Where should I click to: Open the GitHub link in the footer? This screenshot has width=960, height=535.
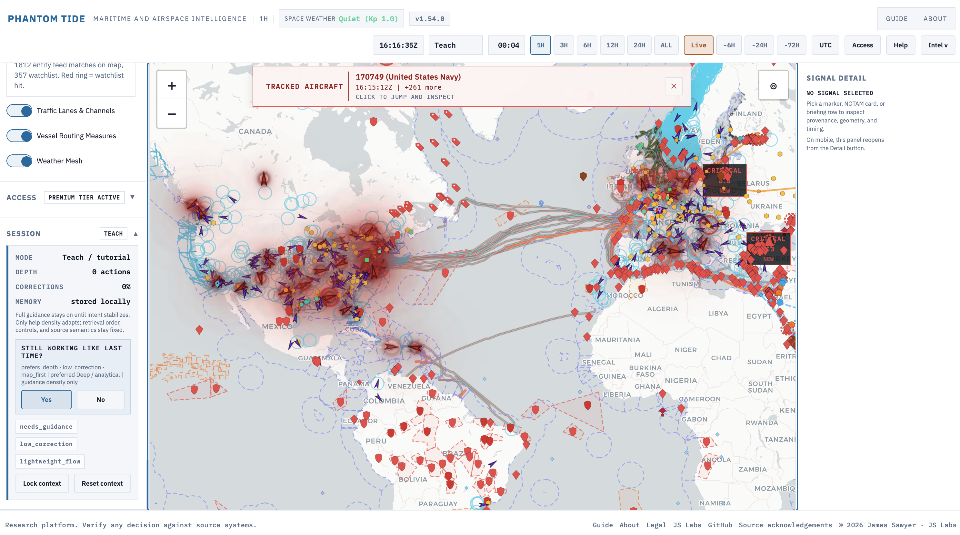721,525
